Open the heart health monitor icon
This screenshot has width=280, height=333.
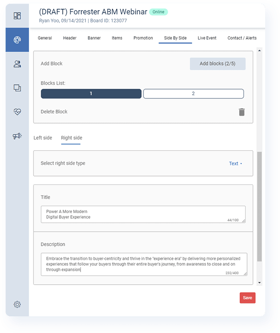[x=17, y=112]
